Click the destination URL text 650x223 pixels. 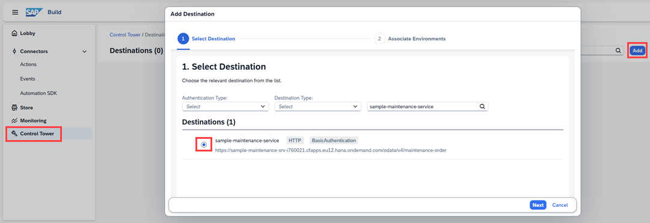tap(331, 150)
